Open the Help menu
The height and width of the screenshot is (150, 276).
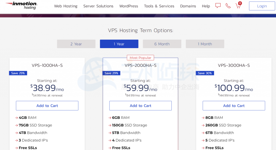[x=206, y=6]
